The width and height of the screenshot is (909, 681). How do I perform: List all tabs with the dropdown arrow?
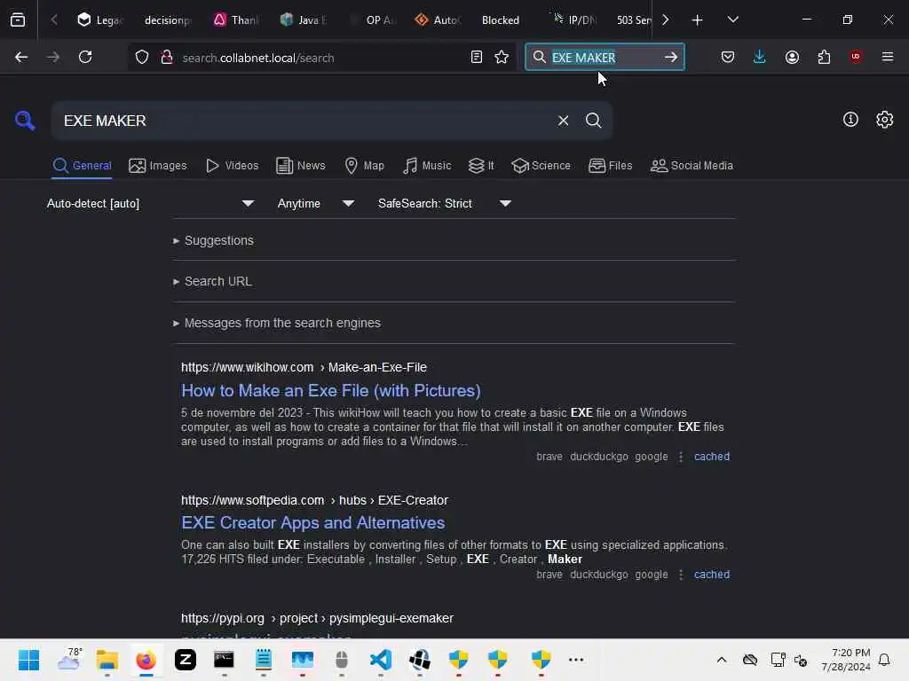coord(732,20)
